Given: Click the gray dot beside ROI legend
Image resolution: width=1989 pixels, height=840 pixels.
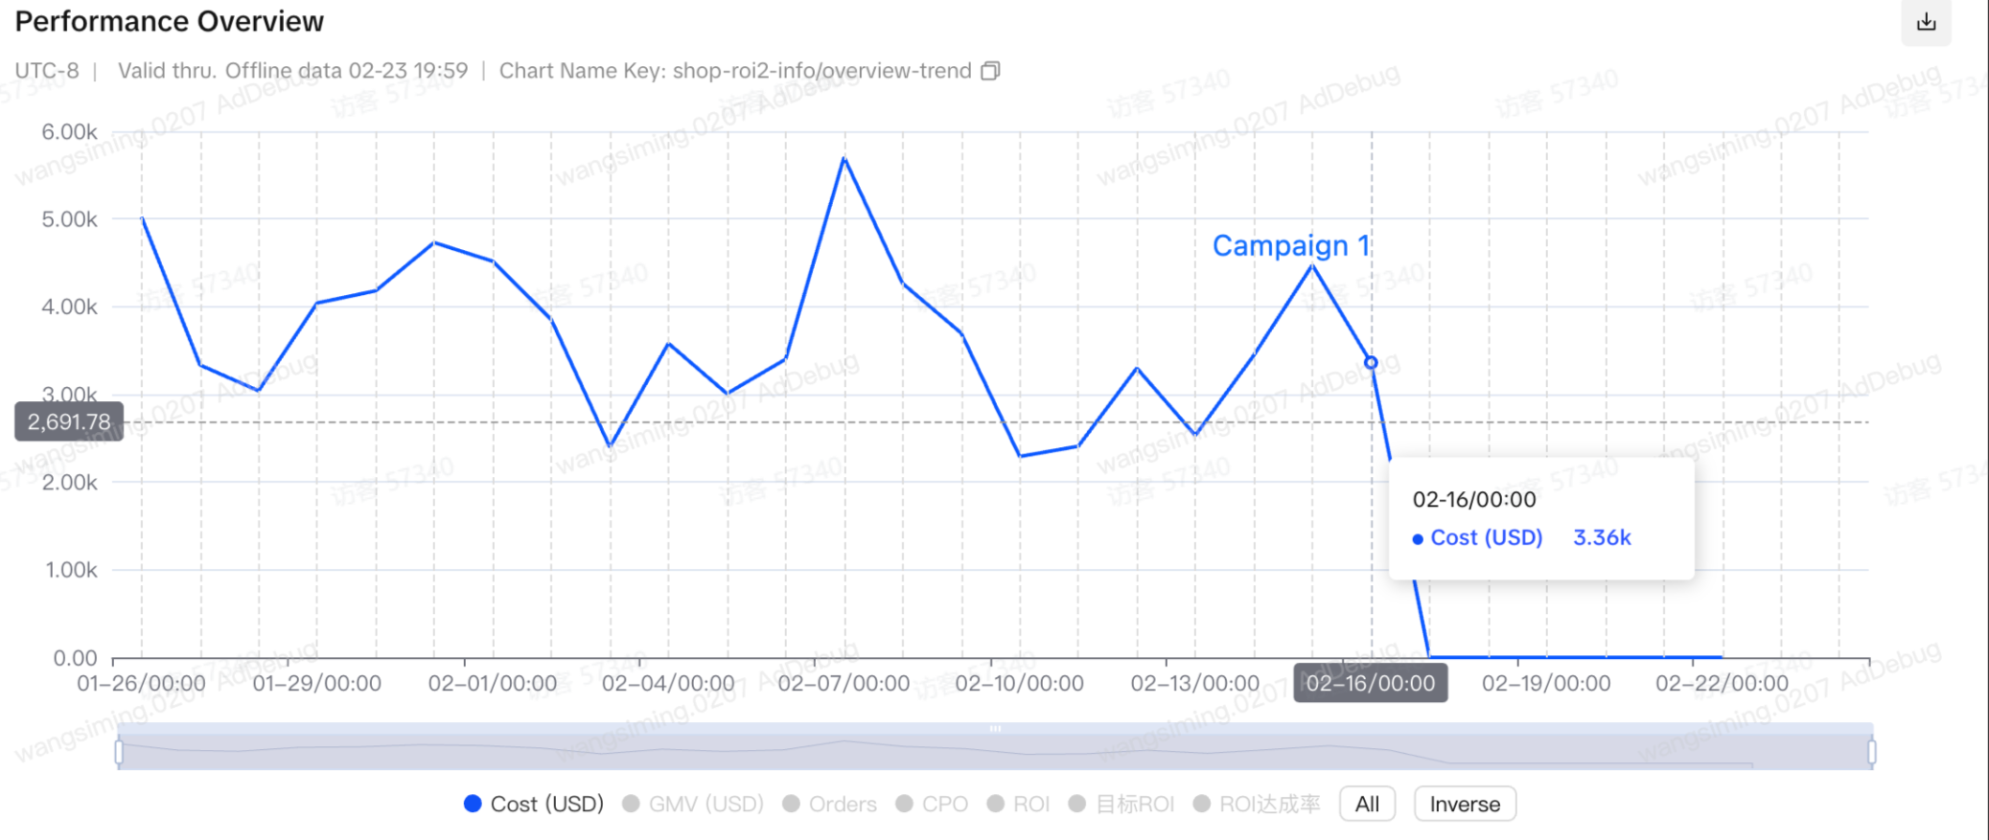Looking at the screenshot, I should (x=996, y=804).
